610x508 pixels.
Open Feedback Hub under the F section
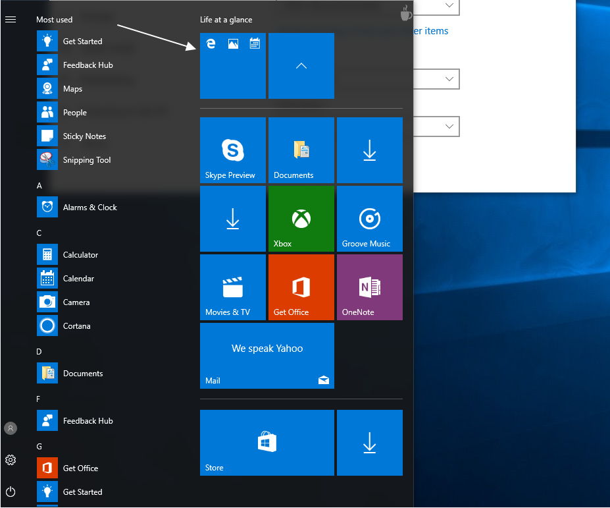(75, 421)
